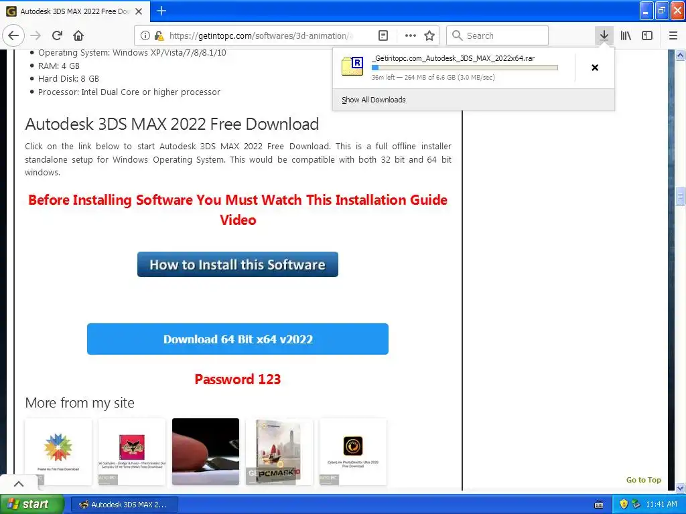Open CyberLink PhotoDirector thumbnail
The height and width of the screenshot is (514, 686).
[352, 452]
